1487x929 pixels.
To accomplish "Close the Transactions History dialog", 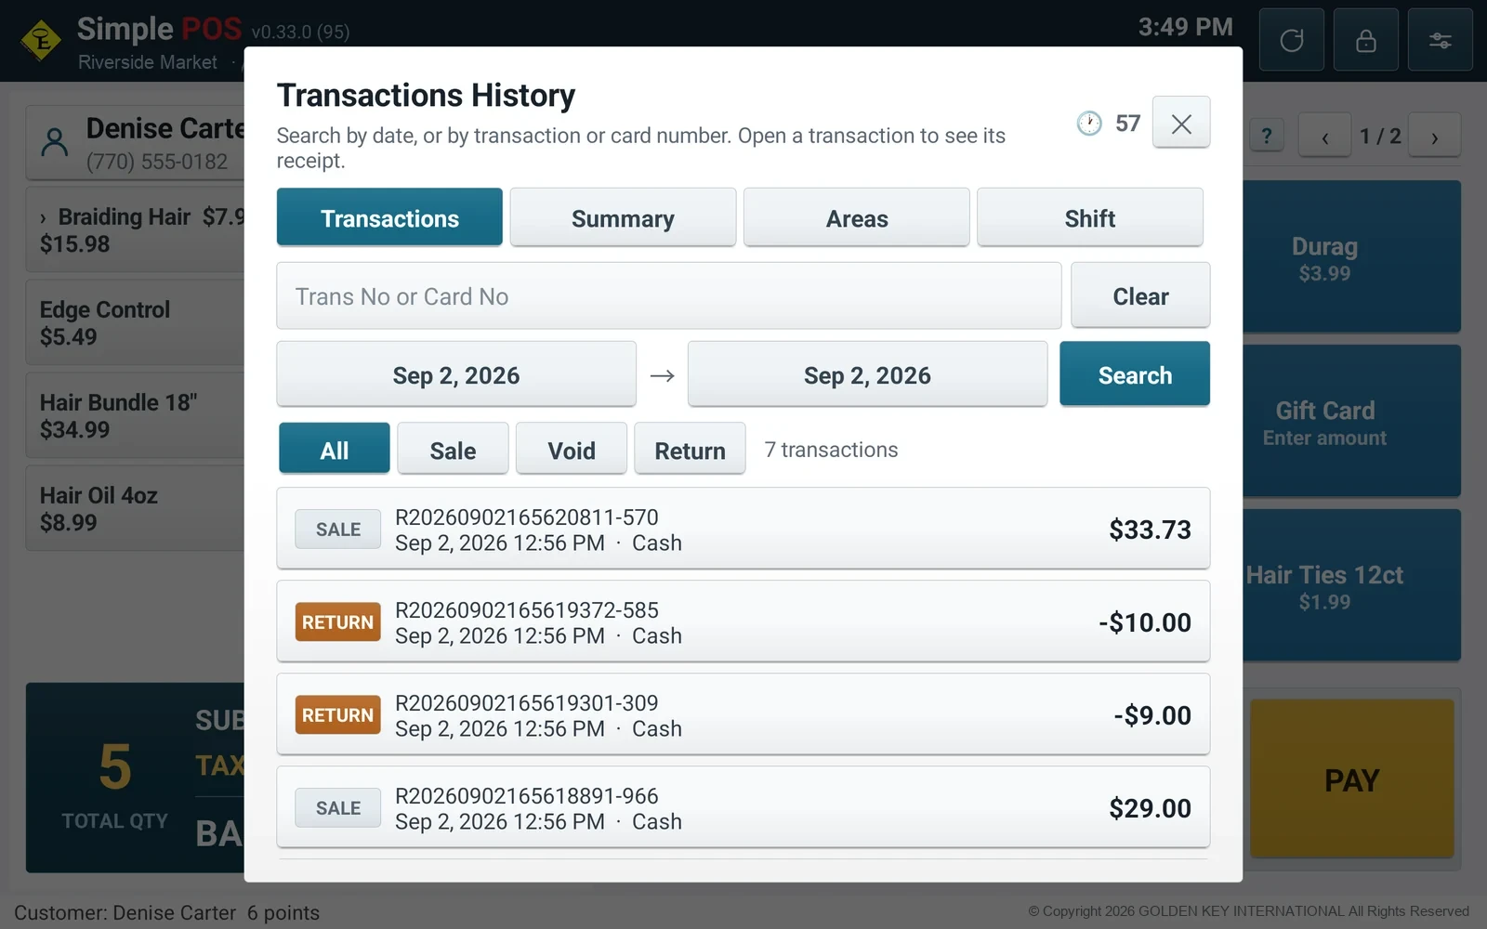I will coord(1181,123).
